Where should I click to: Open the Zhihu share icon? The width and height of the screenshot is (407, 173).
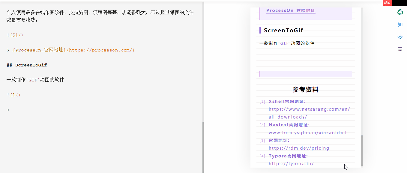pos(400,25)
